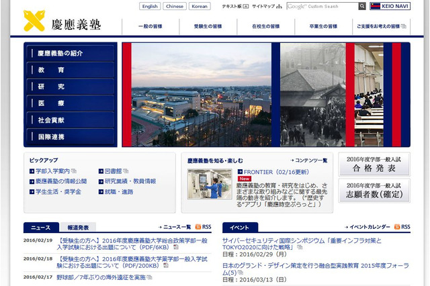Open the news RSS feed icon
Viewport: 430px width, 286px height.
click(198, 227)
